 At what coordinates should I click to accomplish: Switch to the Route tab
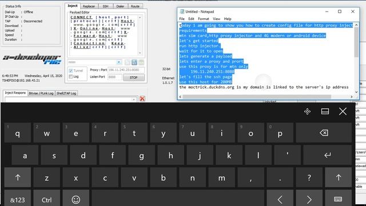point(135,6)
